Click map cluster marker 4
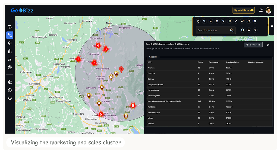The width and height of the screenshot is (280, 154). (x=98, y=46)
